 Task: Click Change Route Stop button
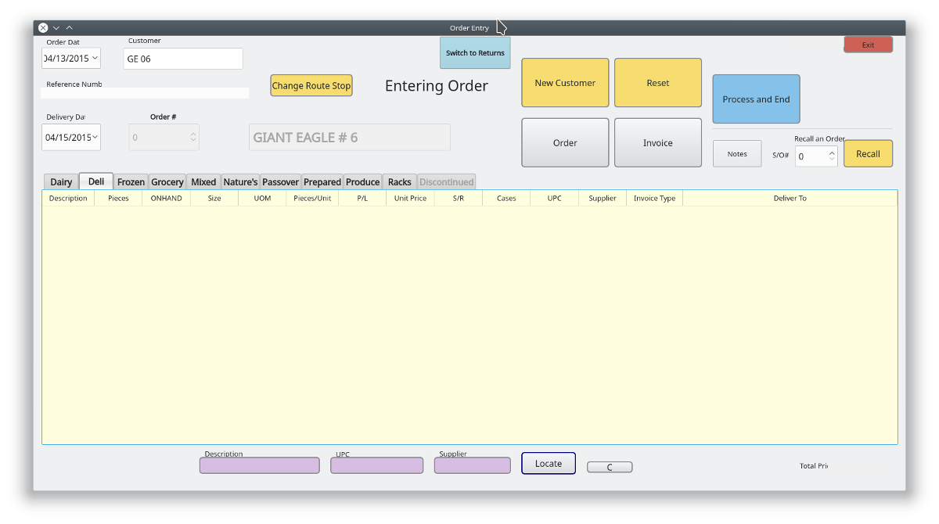pyautogui.click(x=311, y=85)
